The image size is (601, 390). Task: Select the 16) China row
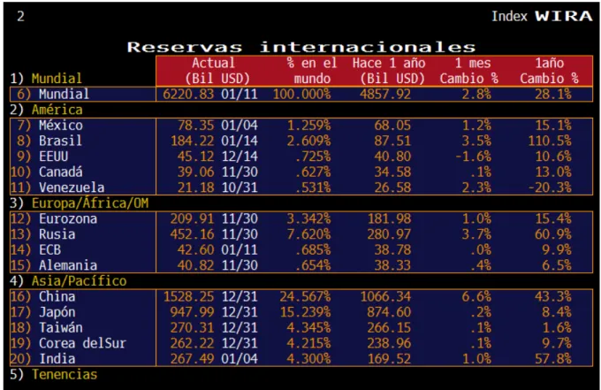300,296
